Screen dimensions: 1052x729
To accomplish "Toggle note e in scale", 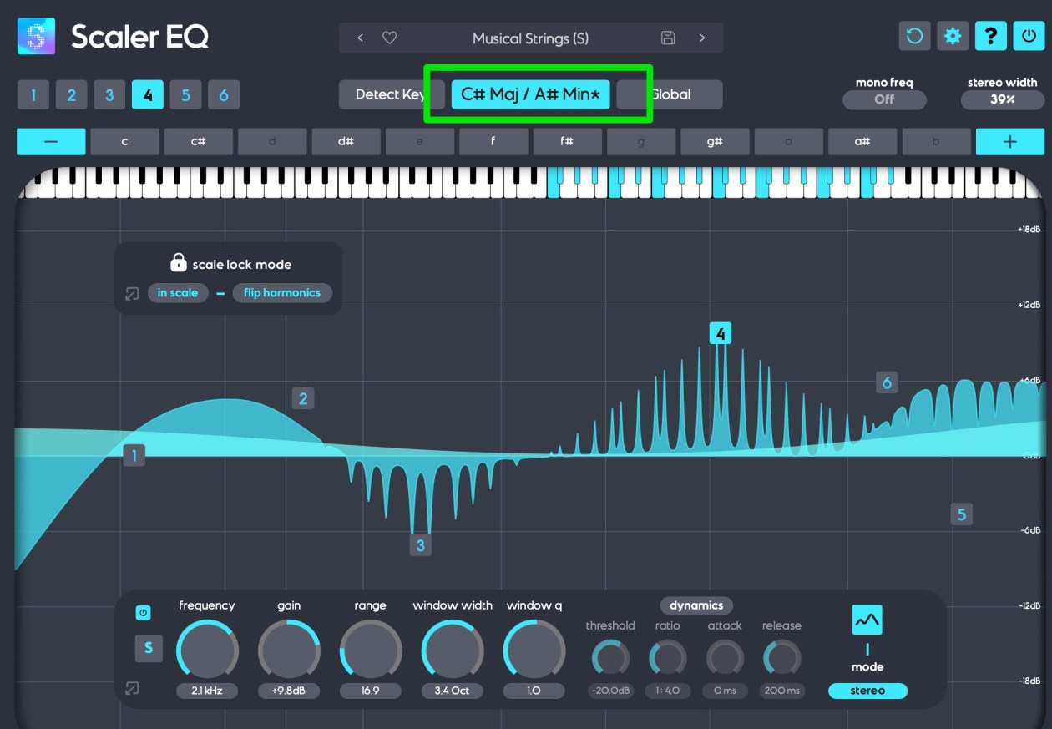I will click(419, 141).
